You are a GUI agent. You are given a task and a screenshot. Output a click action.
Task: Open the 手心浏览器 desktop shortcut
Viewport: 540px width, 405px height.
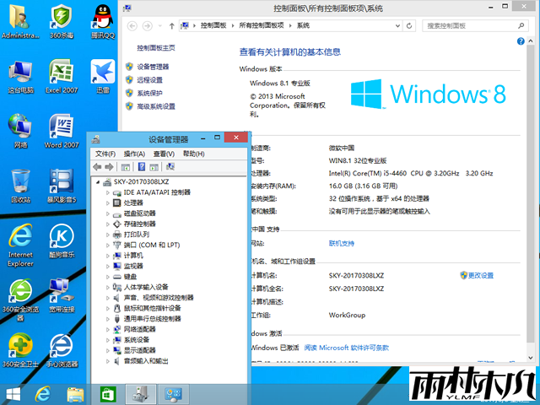click(62, 350)
